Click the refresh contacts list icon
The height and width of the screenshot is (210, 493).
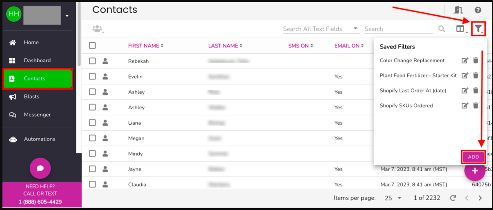[x=453, y=198]
